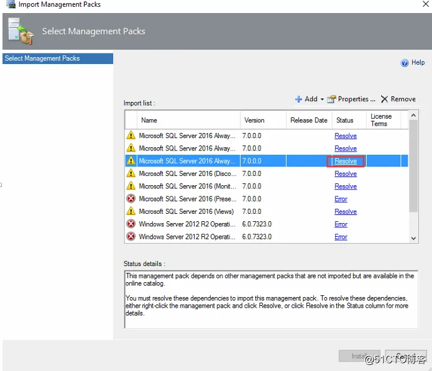This screenshot has height=371, width=432.
Task: Expand the Add dropdown arrow
Action: pyautogui.click(x=322, y=99)
